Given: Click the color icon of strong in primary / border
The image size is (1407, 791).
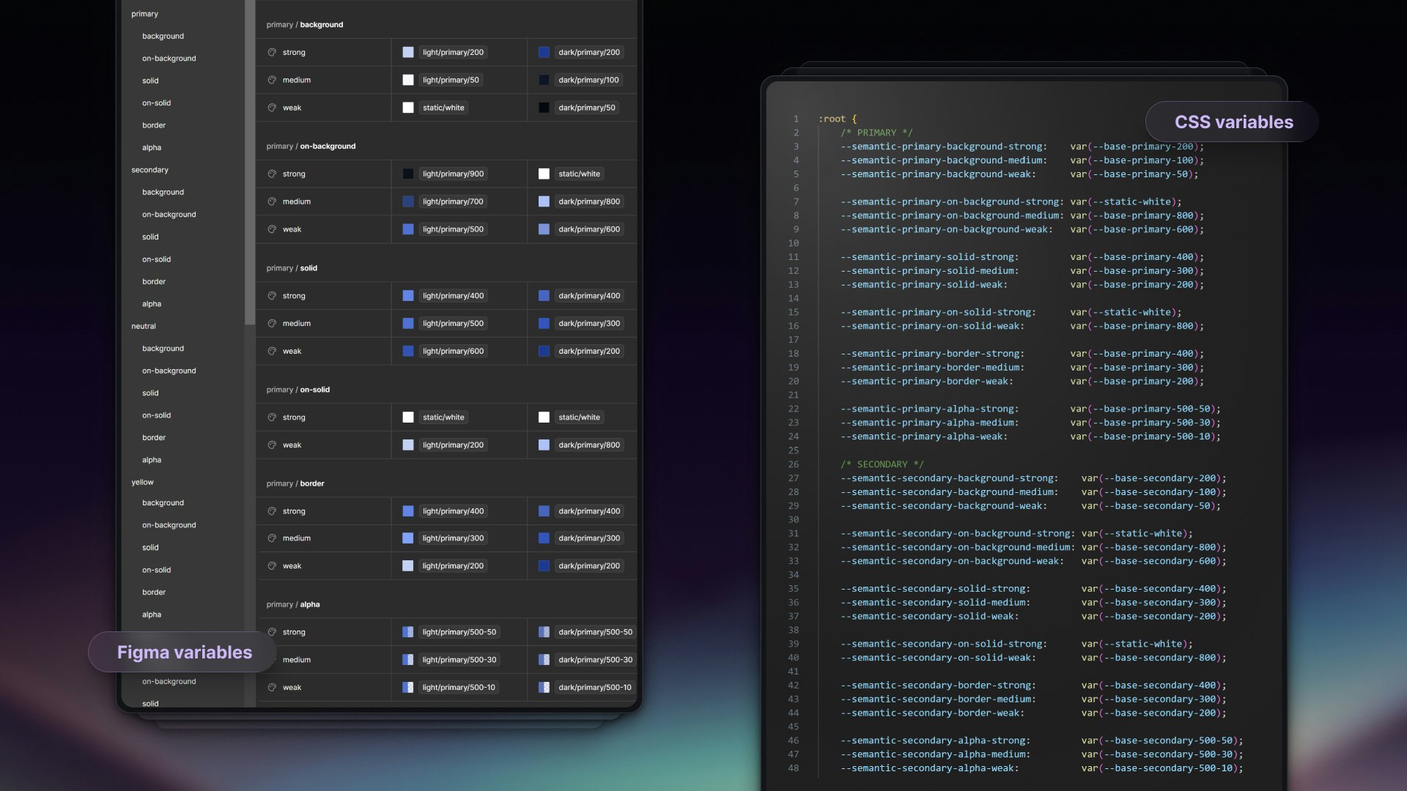Looking at the screenshot, I should [x=272, y=511].
